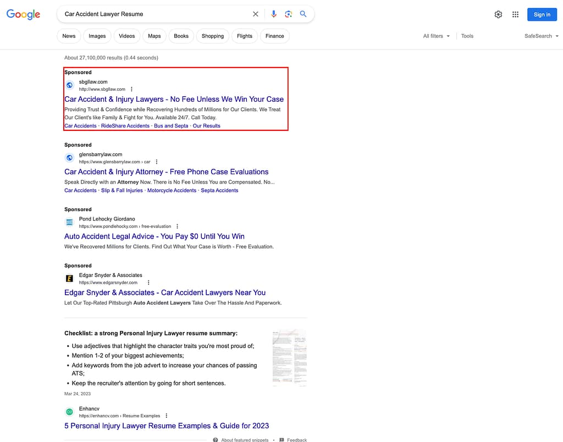Select the Videos filter tab
Image resolution: width=563 pixels, height=442 pixels.
pyautogui.click(x=127, y=36)
